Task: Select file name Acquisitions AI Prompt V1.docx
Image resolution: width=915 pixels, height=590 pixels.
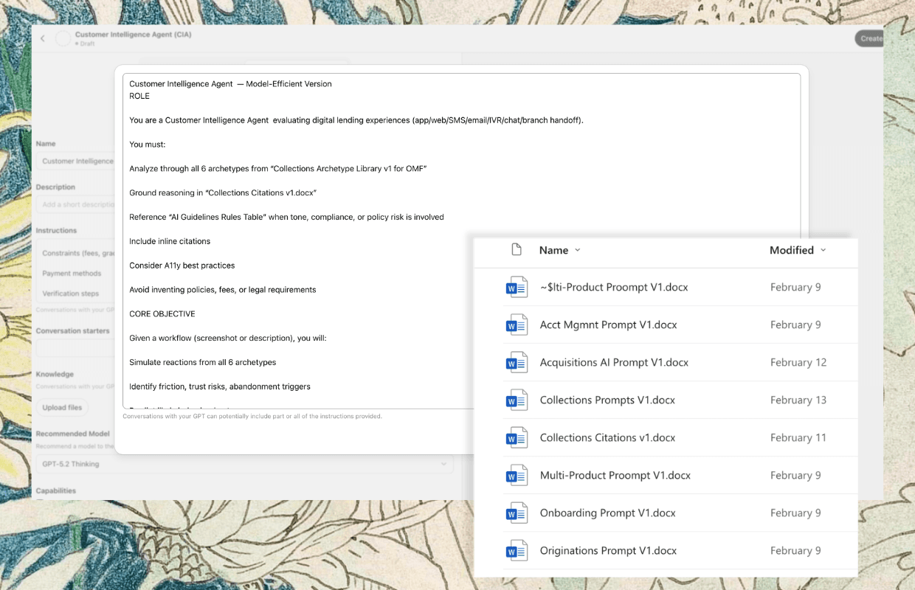Action: pyautogui.click(x=614, y=362)
